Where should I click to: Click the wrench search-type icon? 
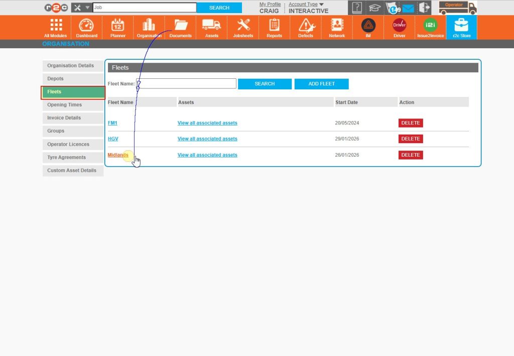78,8
